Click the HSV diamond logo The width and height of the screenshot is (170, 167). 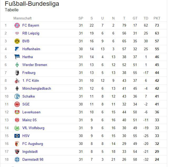click(17, 136)
